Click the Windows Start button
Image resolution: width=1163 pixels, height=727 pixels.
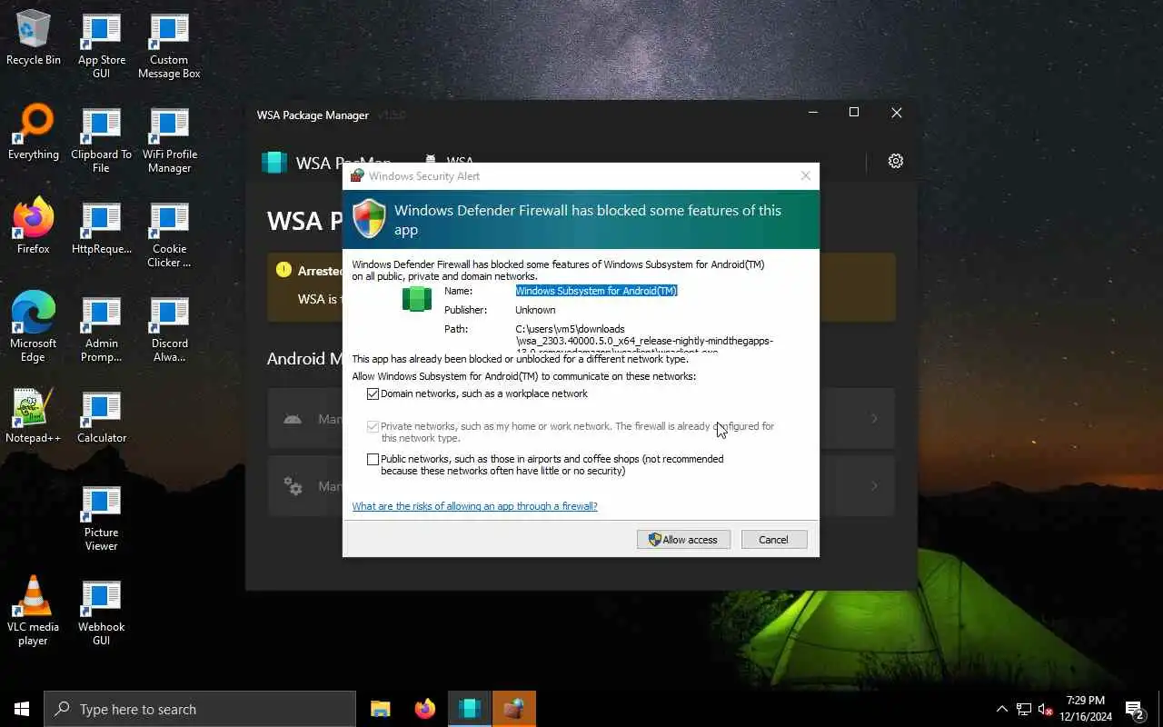tap(22, 709)
